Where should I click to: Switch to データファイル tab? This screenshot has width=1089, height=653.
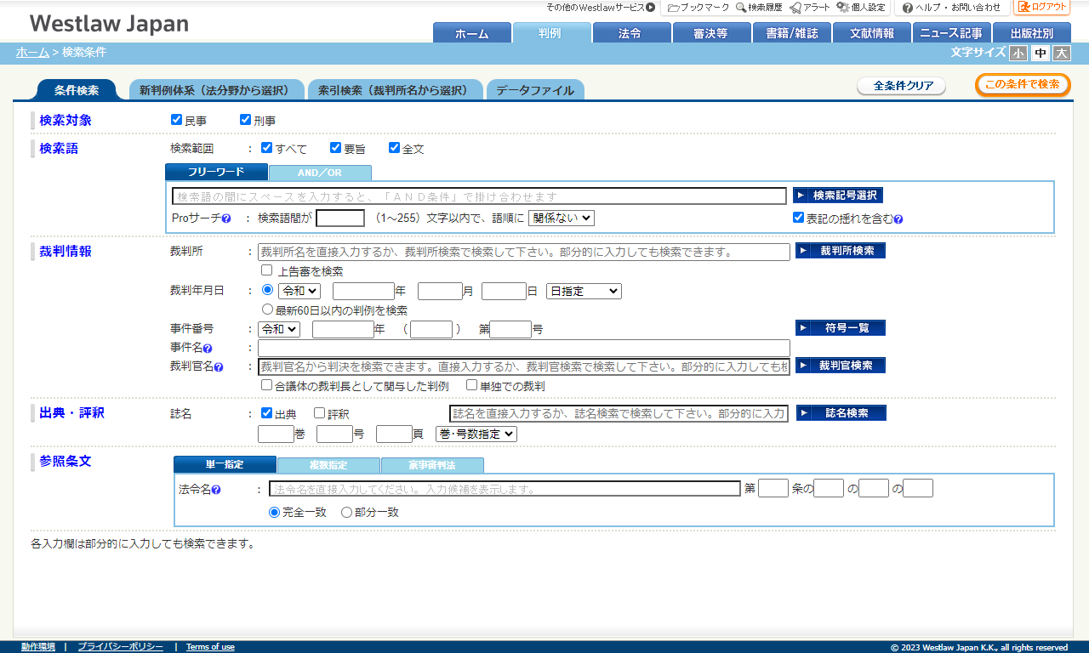click(x=535, y=90)
